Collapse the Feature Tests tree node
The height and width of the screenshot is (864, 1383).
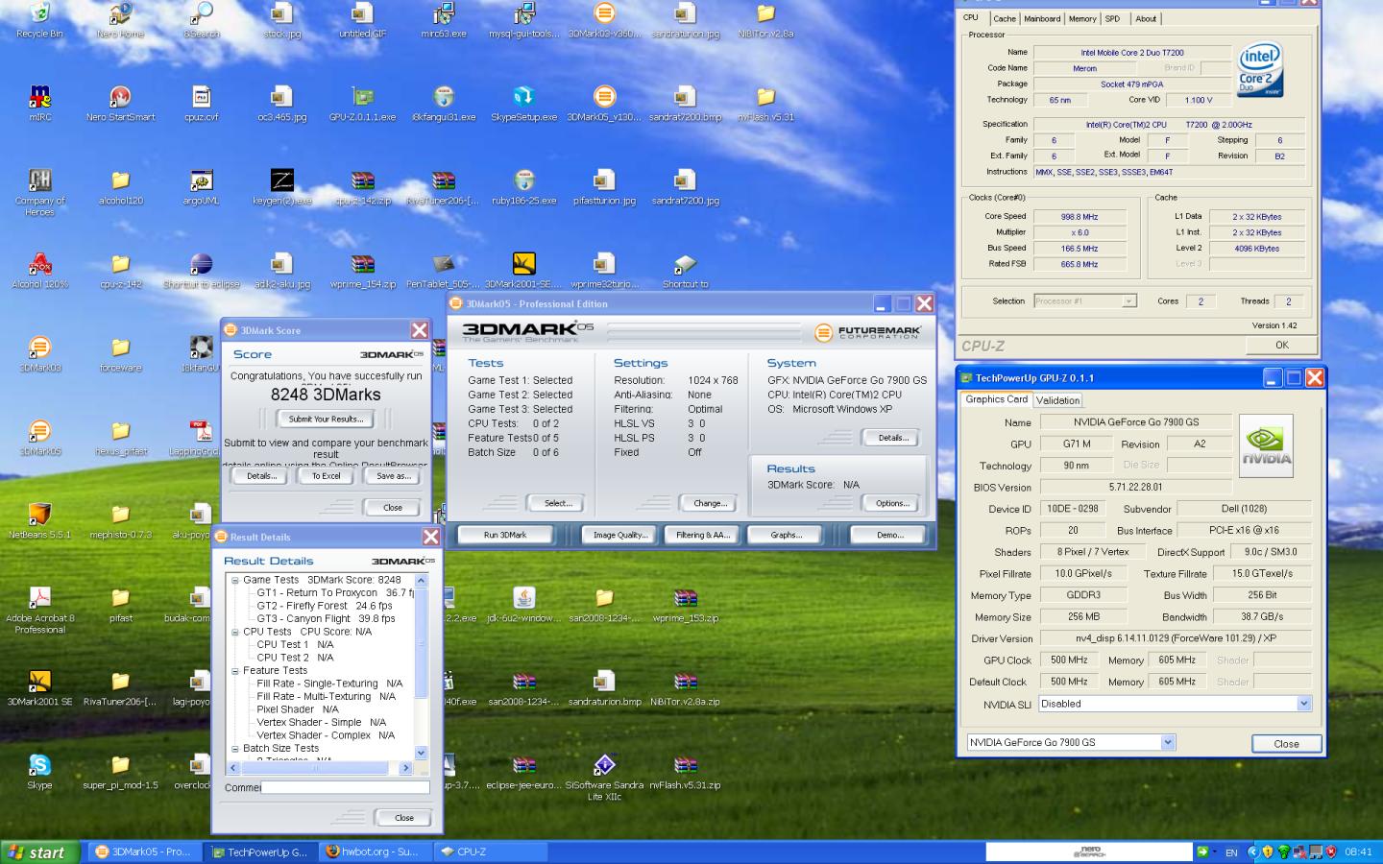click(x=234, y=670)
